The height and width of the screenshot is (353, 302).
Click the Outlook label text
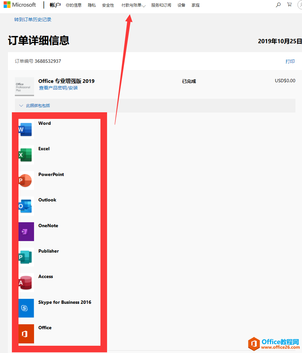(47, 200)
